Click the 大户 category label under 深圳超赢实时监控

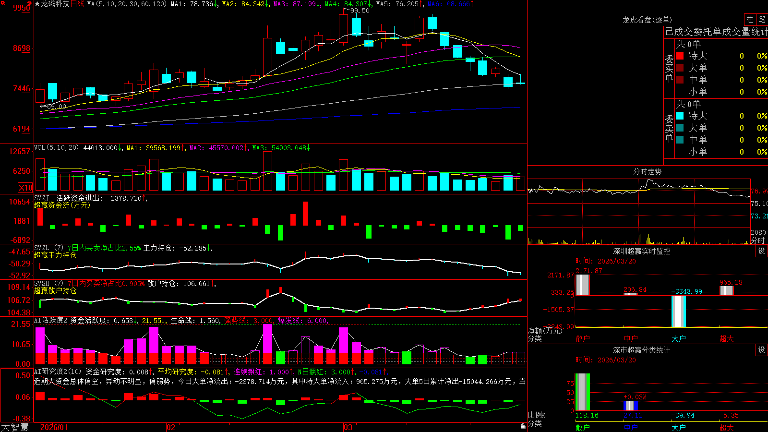click(x=678, y=338)
